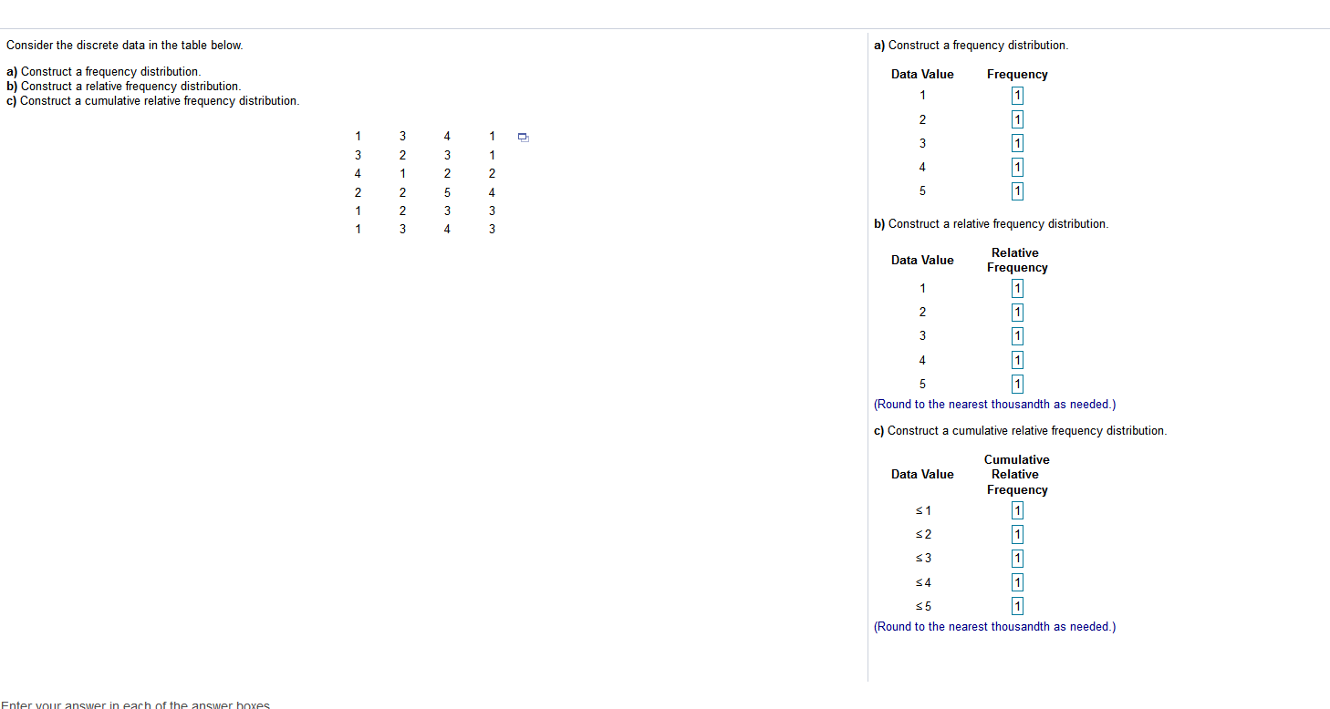Select the relative frequency box for value 4

(x=1016, y=359)
